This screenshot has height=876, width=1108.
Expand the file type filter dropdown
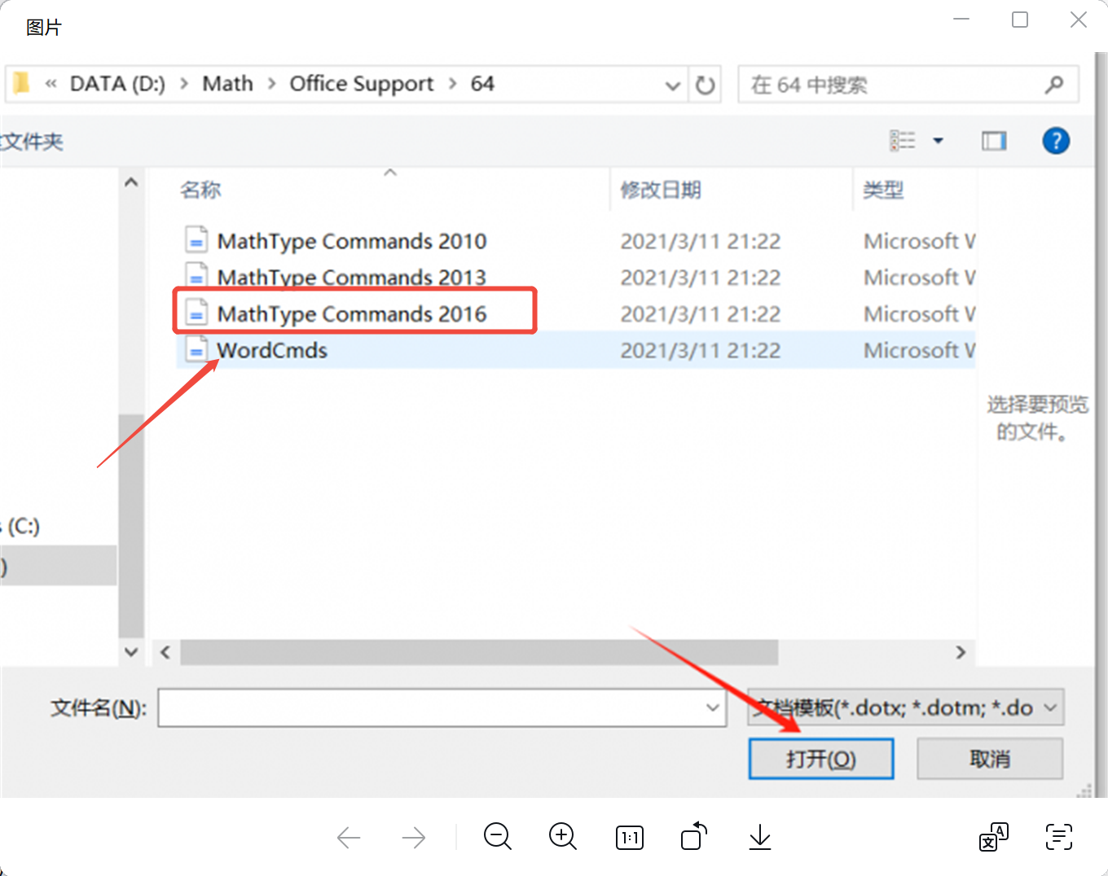coord(1051,708)
